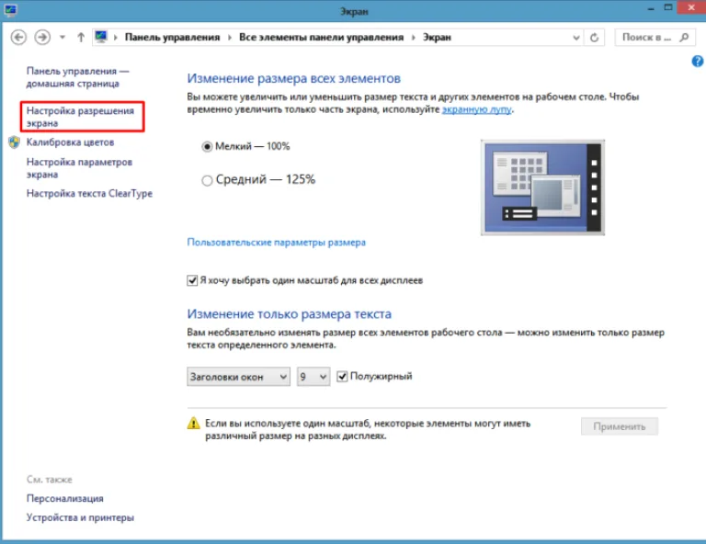The width and height of the screenshot is (706, 544).
Task: Select «Все элементы панели управления» breadcrumb
Action: click(x=321, y=38)
